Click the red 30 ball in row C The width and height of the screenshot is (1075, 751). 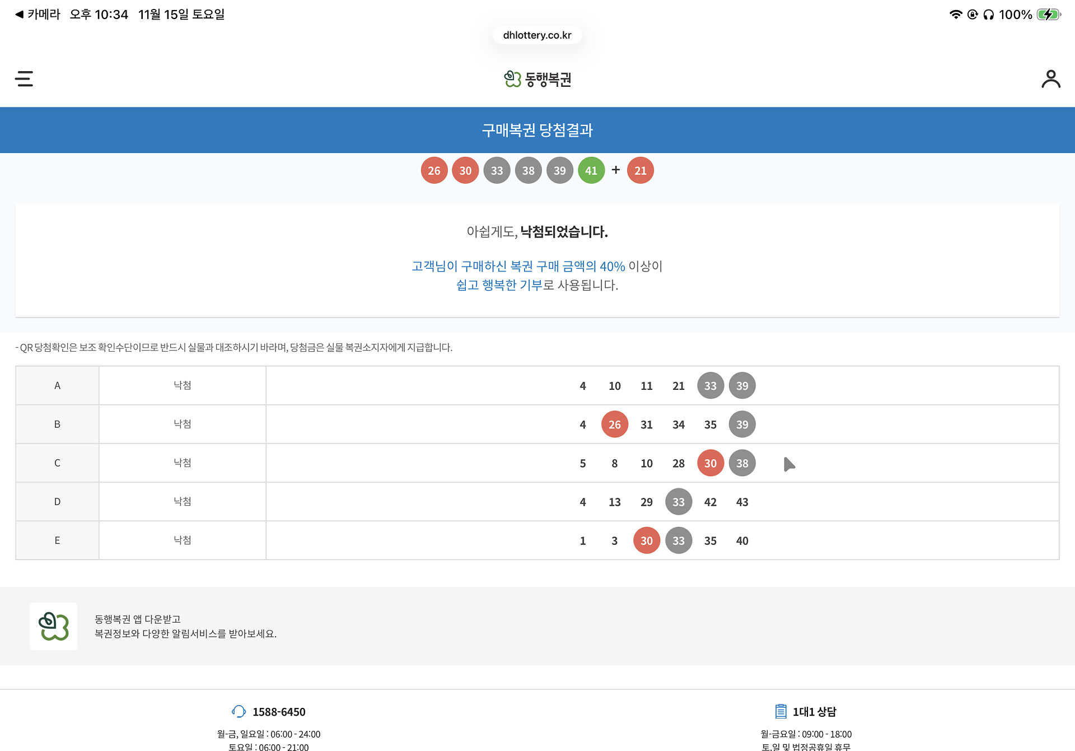coord(710,463)
